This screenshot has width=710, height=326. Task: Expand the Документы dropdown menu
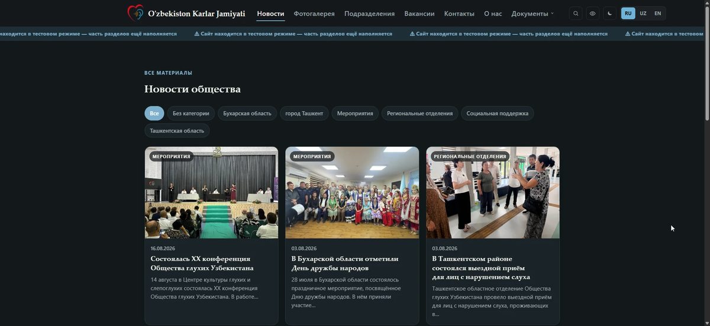[532, 13]
